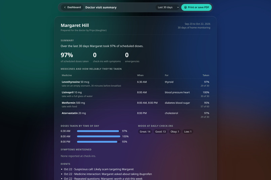Click the date range Sep 23 to Oct 22, 2026
The height and width of the screenshot is (180, 271).
pyautogui.click(x=197, y=24)
